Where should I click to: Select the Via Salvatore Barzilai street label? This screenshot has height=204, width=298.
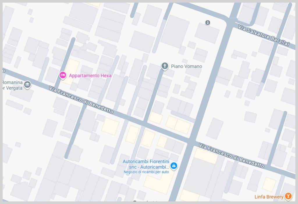click(x=264, y=36)
